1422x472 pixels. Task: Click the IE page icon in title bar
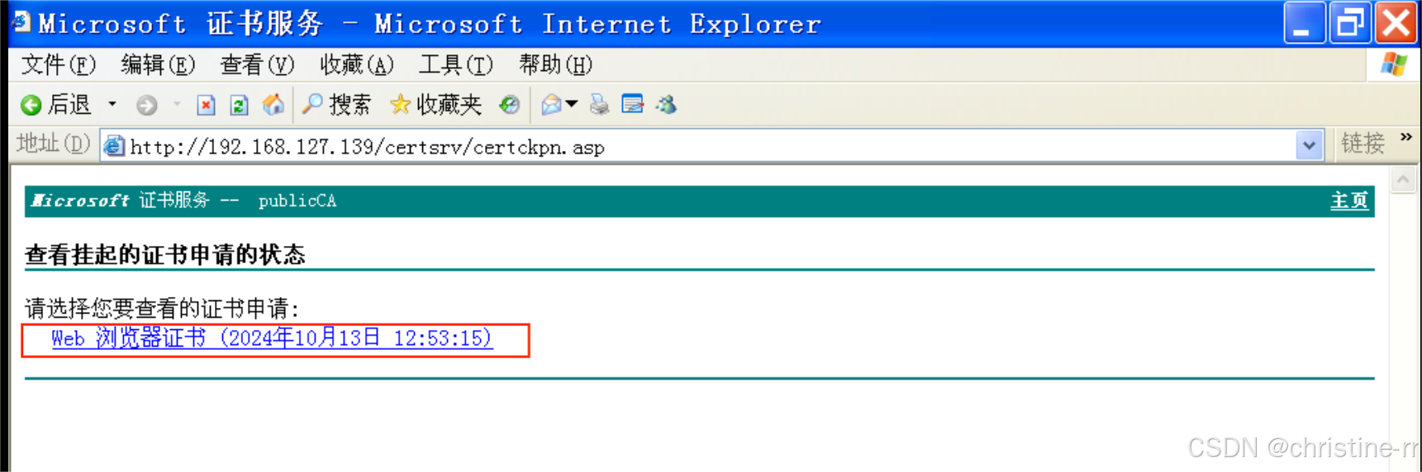(21, 22)
